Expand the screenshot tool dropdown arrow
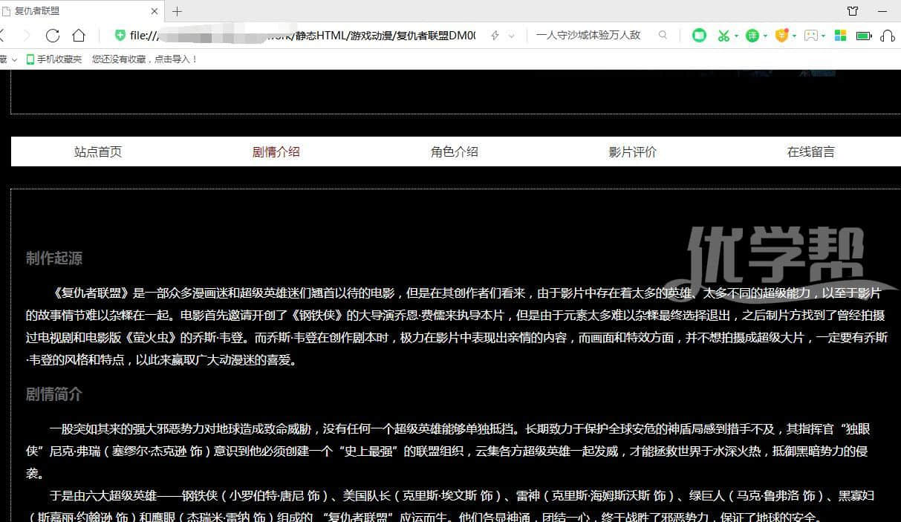Image resolution: width=901 pixels, height=522 pixels. (x=736, y=36)
